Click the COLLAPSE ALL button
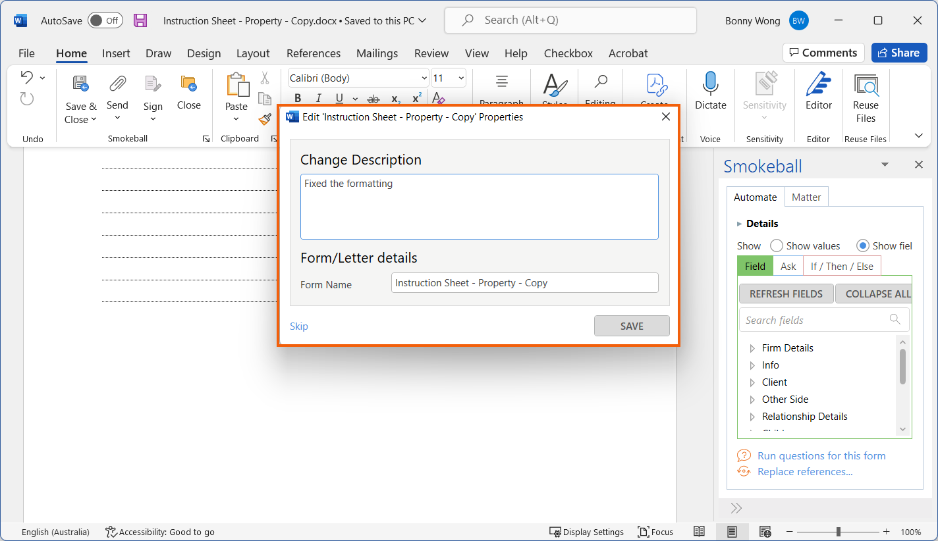 pyautogui.click(x=873, y=294)
